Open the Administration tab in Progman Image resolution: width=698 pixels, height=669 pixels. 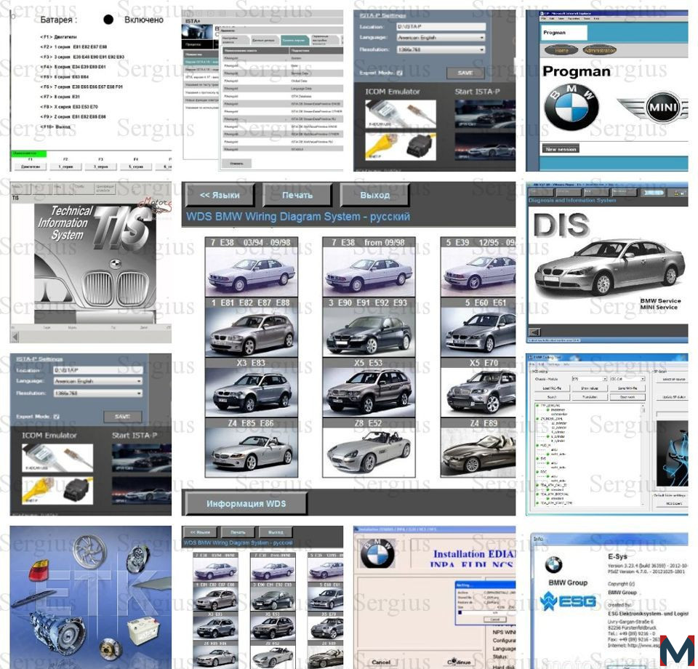(600, 50)
